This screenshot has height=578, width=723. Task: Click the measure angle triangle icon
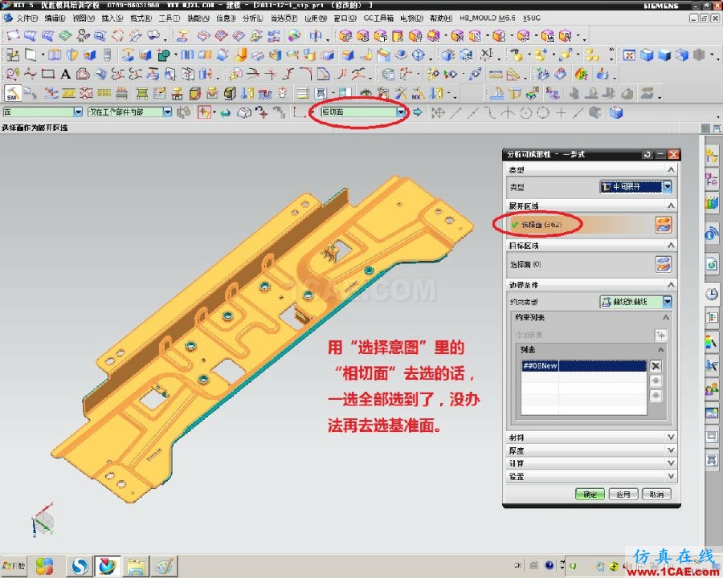[513, 74]
